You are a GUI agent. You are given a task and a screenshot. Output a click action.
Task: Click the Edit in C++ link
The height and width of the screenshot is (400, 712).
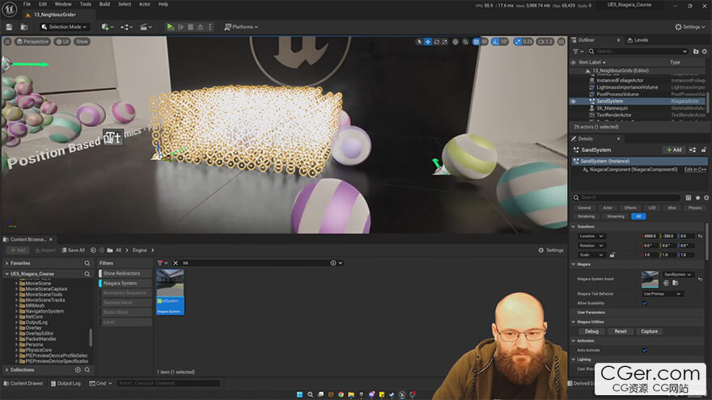click(x=695, y=170)
